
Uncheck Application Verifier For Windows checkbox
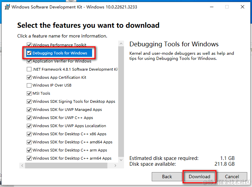pyautogui.click(x=29, y=61)
